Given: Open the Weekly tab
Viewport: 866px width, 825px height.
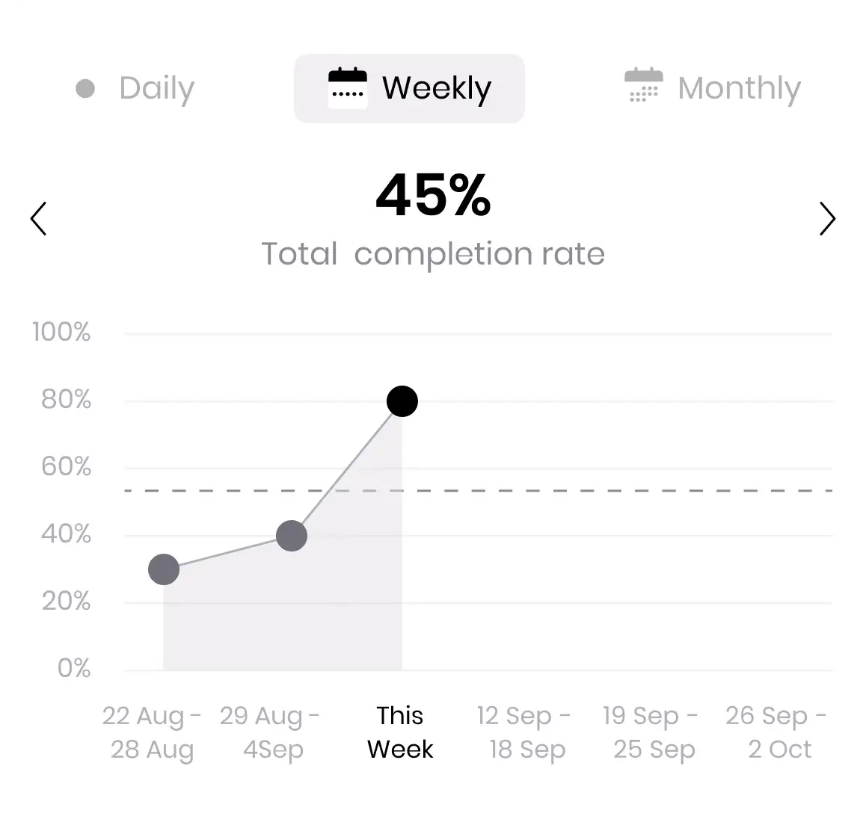Looking at the screenshot, I should point(409,88).
